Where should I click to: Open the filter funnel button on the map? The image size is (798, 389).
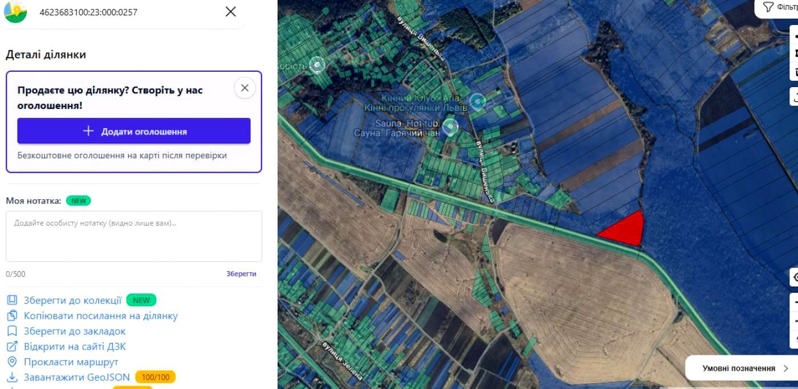777,8
